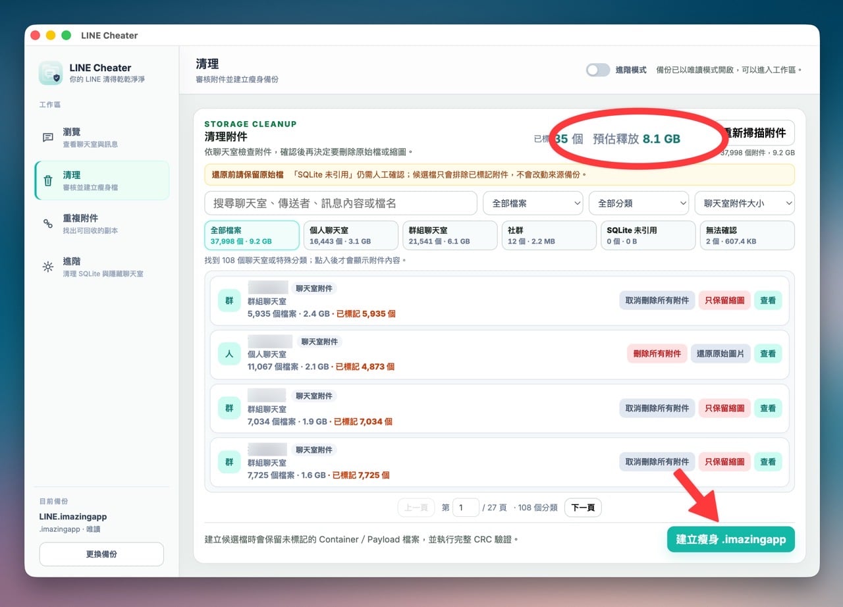Select the 無法確認 category tab
The height and width of the screenshot is (607, 843).
(747, 236)
